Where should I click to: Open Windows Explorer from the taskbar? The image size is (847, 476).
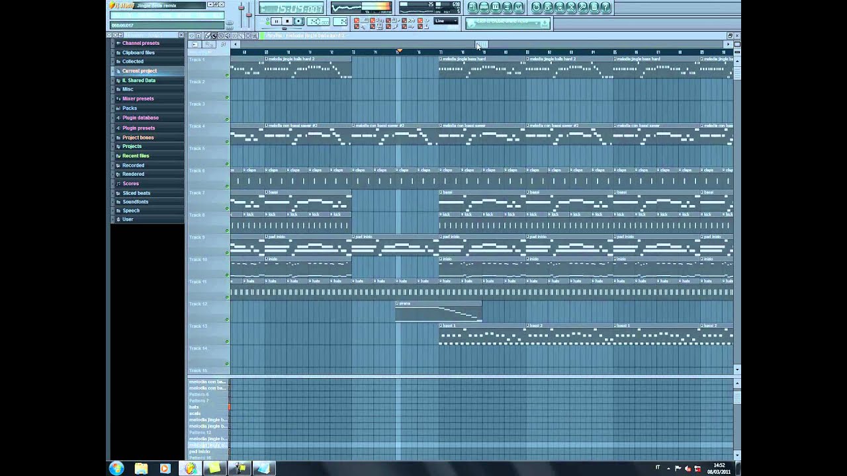(141, 468)
